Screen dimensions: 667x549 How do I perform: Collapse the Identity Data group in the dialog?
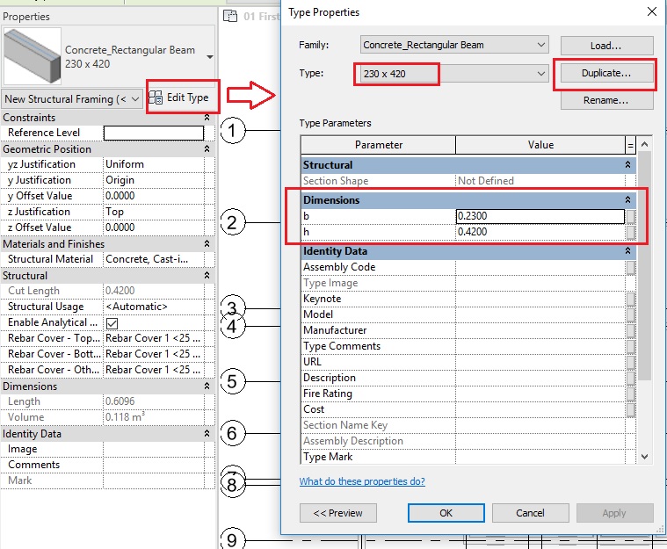627,251
